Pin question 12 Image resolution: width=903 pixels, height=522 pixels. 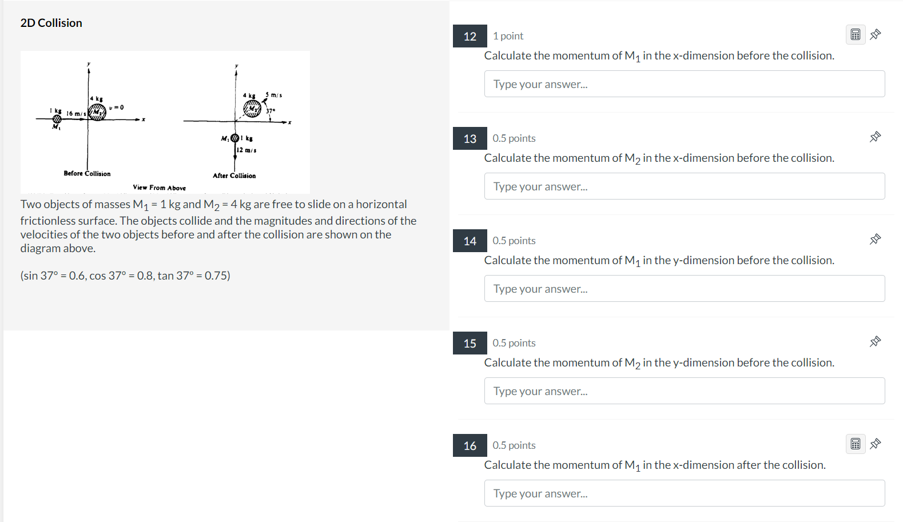click(875, 34)
